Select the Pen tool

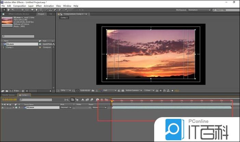click(36, 10)
